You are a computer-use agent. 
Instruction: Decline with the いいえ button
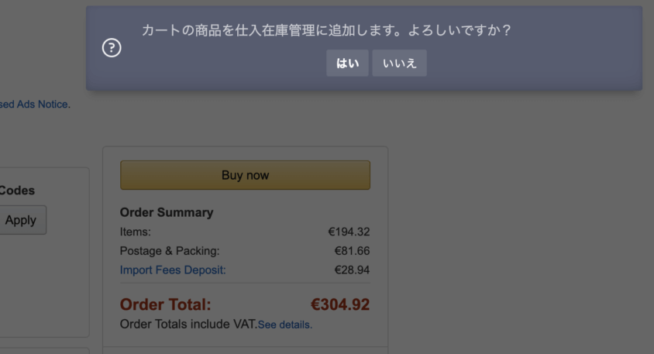pyautogui.click(x=400, y=63)
